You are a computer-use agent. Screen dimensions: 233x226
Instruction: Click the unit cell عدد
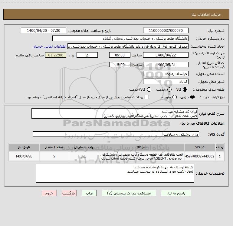point(84,156)
